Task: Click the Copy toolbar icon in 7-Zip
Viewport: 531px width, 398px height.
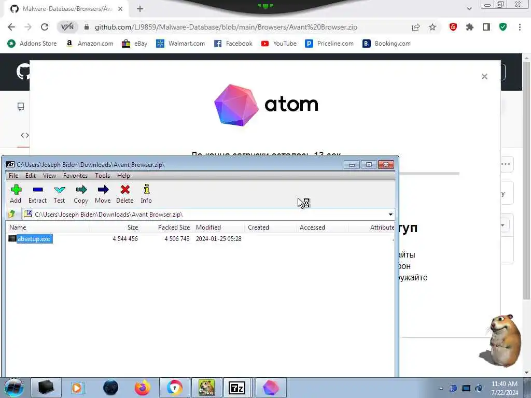Action: pos(81,194)
